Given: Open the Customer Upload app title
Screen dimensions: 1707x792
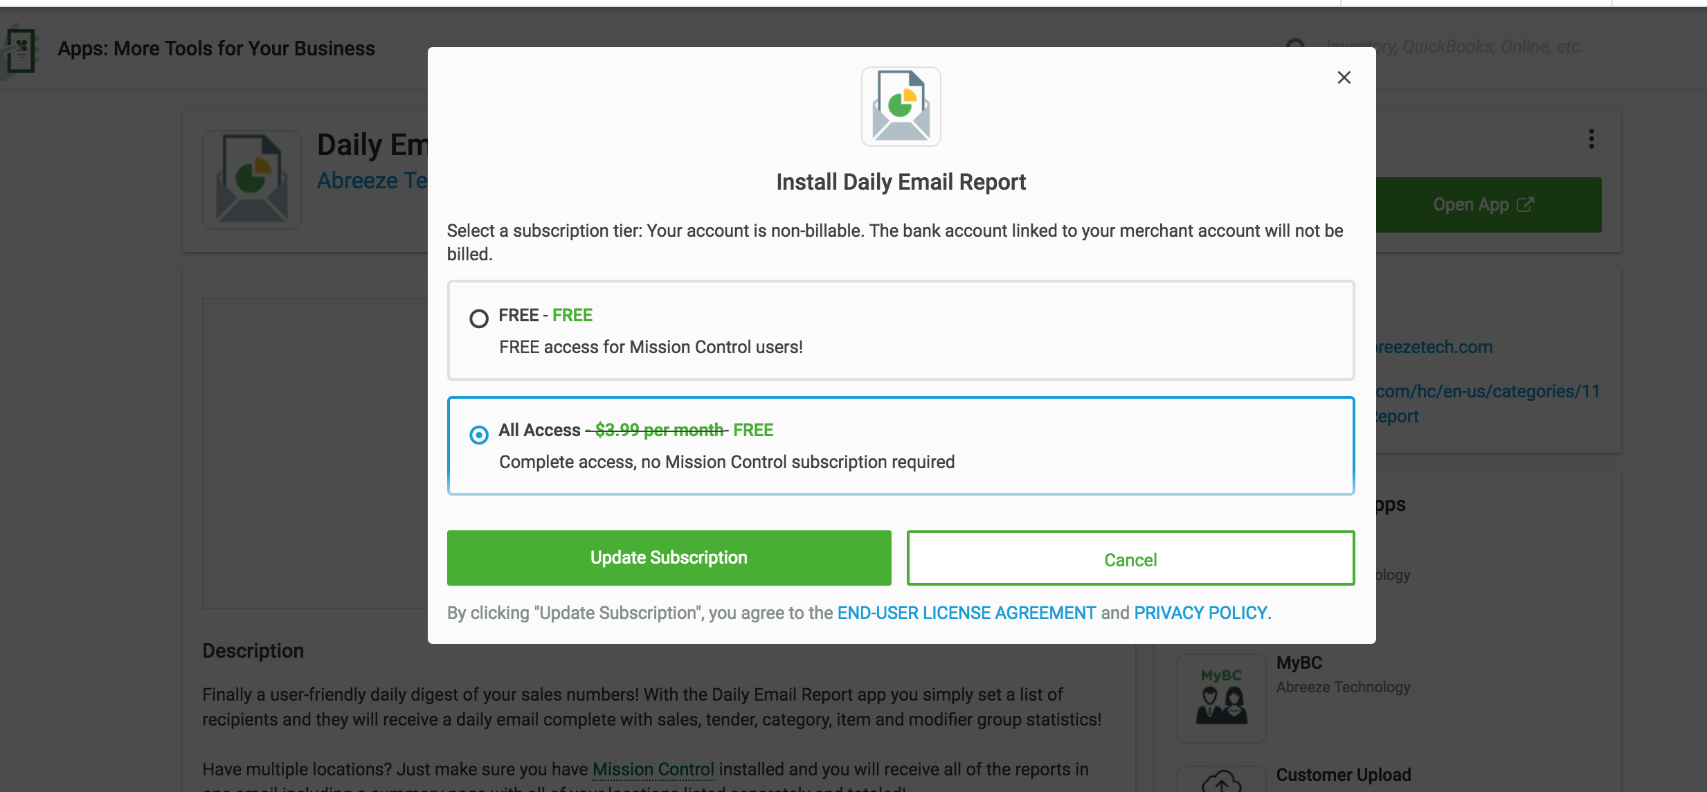Looking at the screenshot, I should click(1344, 775).
